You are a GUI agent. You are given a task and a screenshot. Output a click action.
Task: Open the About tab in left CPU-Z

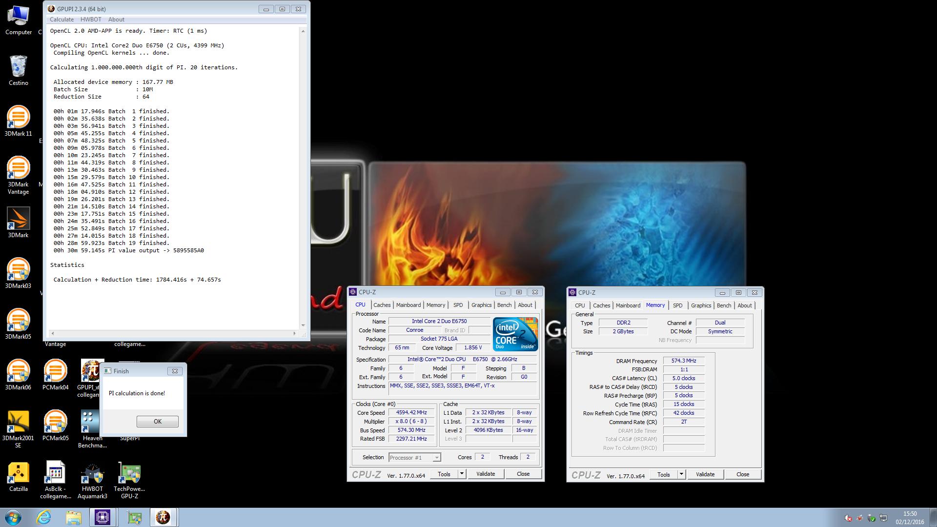[x=525, y=305]
